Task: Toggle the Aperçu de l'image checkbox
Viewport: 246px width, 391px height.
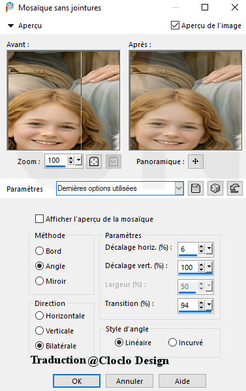Action: [175, 25]
